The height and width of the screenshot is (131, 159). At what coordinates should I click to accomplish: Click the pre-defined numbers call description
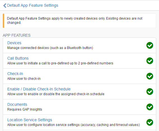click(60, 63)
